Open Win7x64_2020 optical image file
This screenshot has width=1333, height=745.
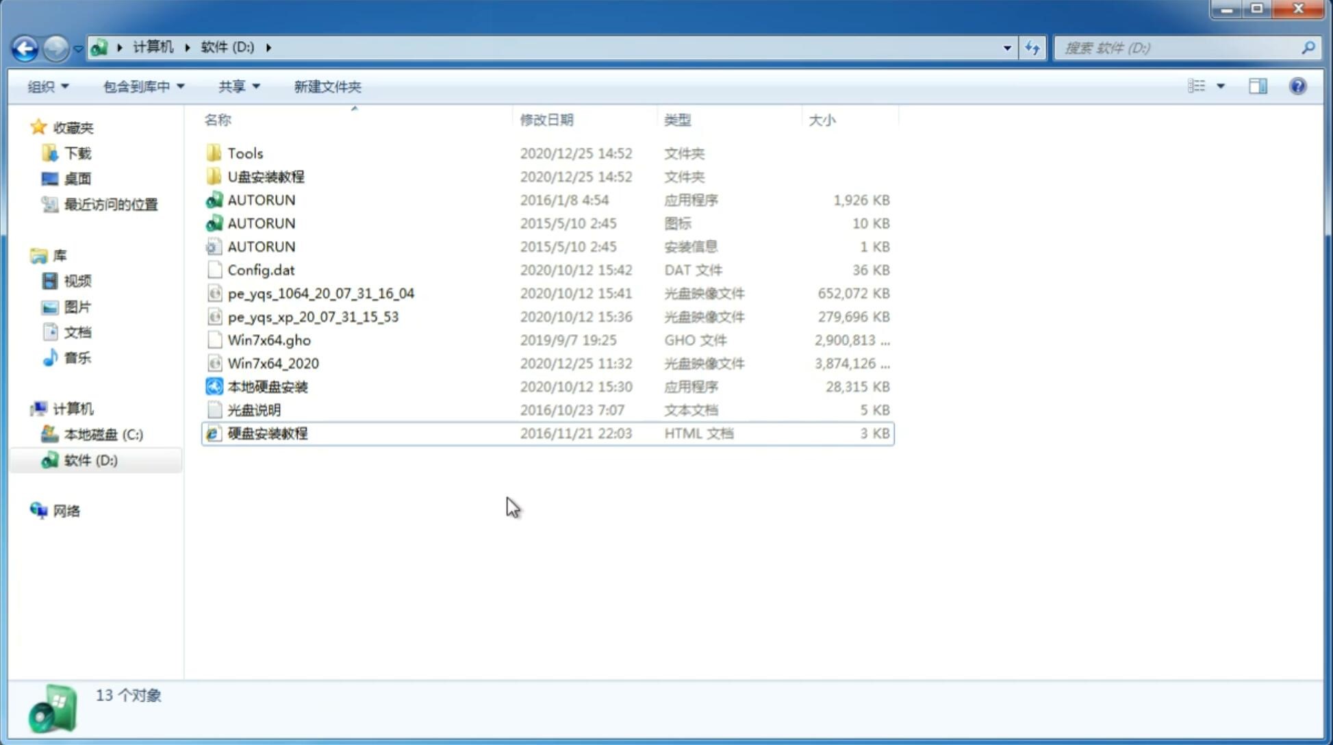(272, 362)
